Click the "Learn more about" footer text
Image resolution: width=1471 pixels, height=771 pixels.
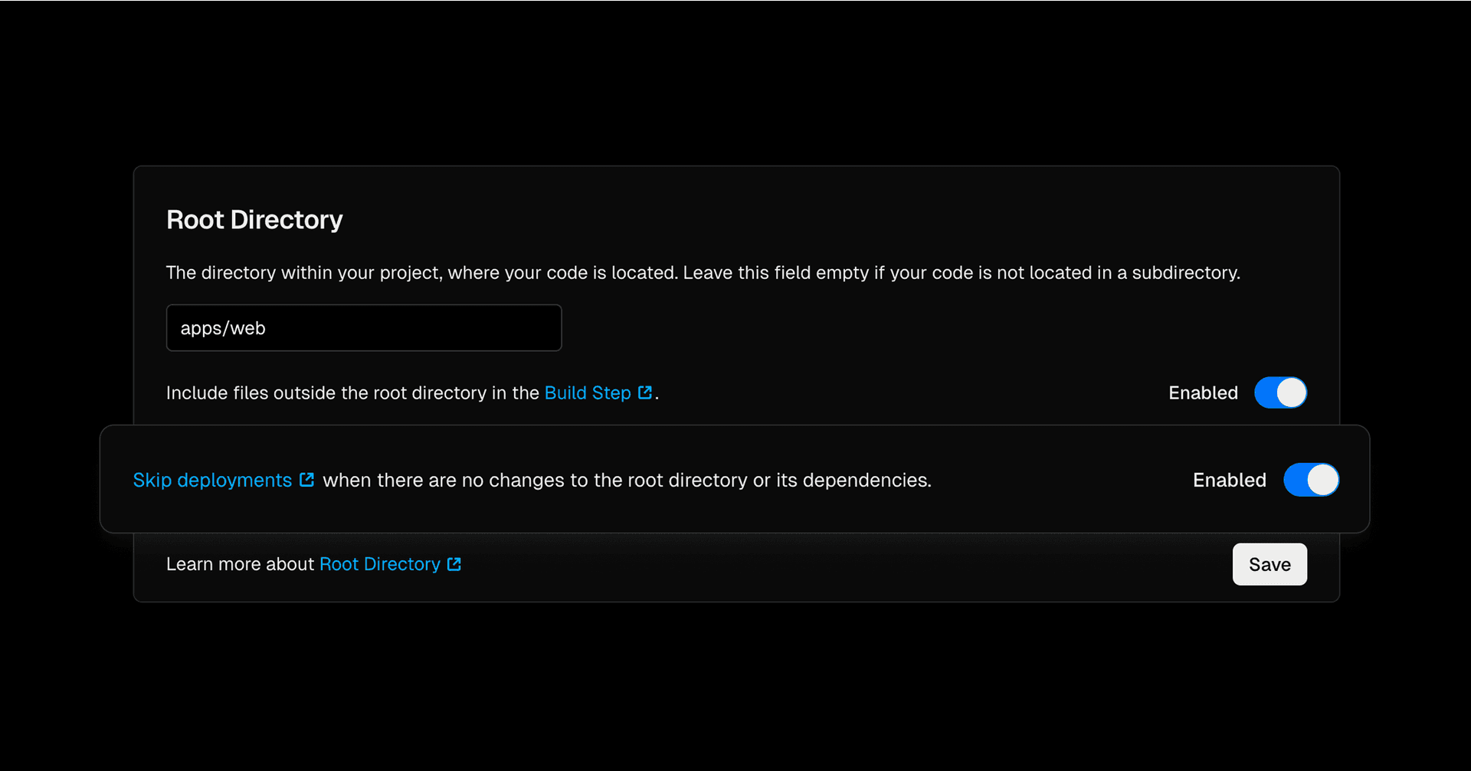(240, 565)
